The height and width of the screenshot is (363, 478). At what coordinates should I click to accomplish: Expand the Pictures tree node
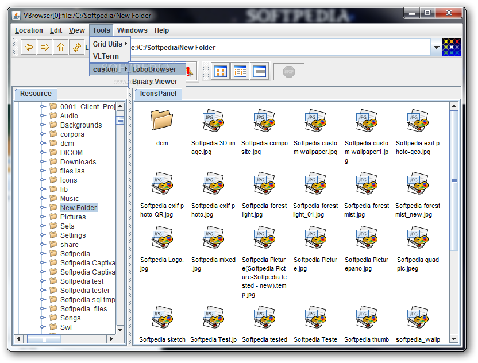point(43,217)
